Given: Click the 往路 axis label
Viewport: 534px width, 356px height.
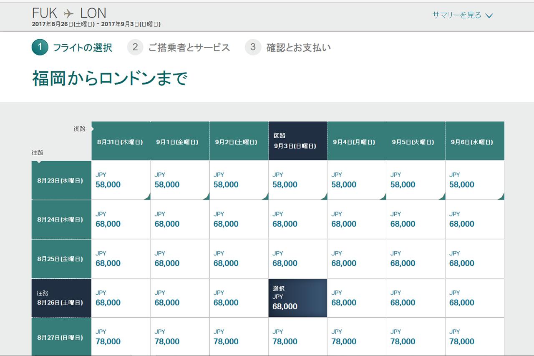Looking at the screenshot, I should click(x=38, y=153).
